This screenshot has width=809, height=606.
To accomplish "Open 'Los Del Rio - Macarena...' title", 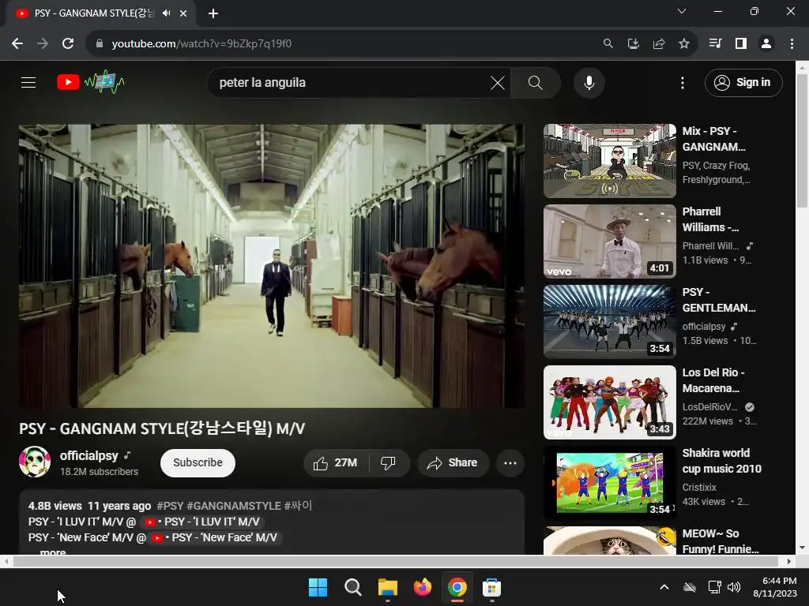I will [x=713, y=380].
